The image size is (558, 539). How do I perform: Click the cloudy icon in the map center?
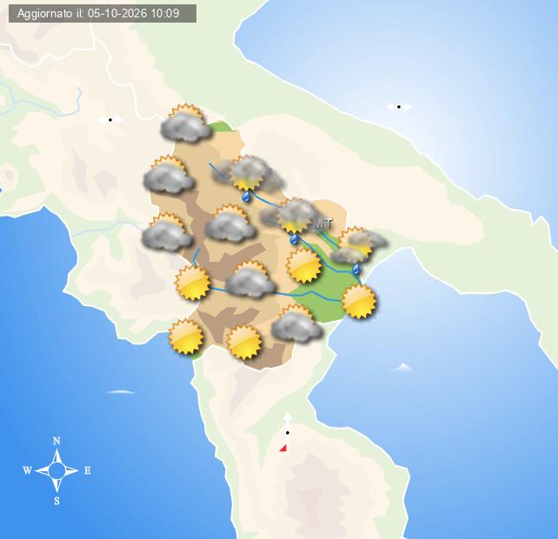(230, 223)
